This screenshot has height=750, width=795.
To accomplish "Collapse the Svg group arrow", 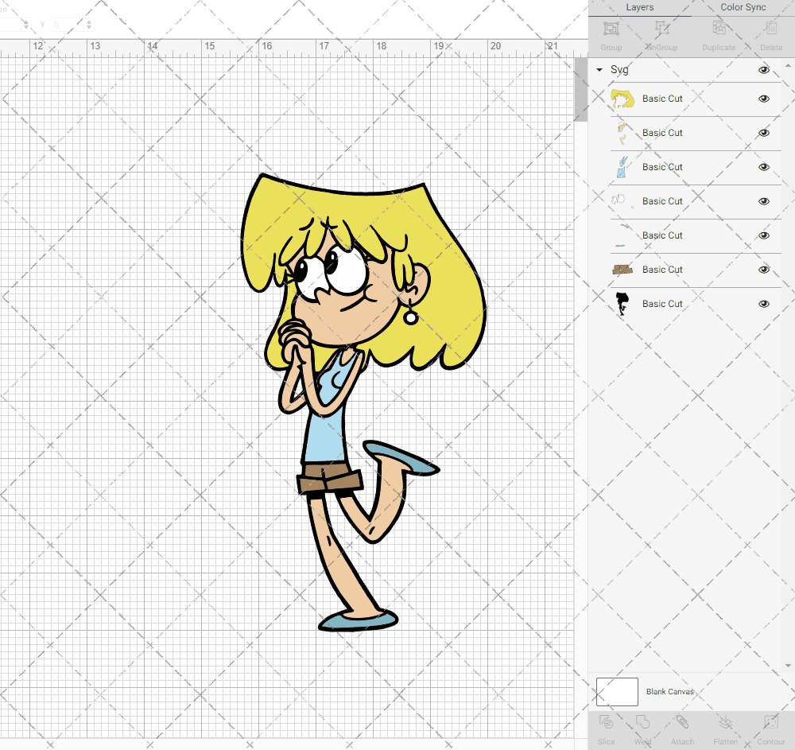I will tap(599, 70).
